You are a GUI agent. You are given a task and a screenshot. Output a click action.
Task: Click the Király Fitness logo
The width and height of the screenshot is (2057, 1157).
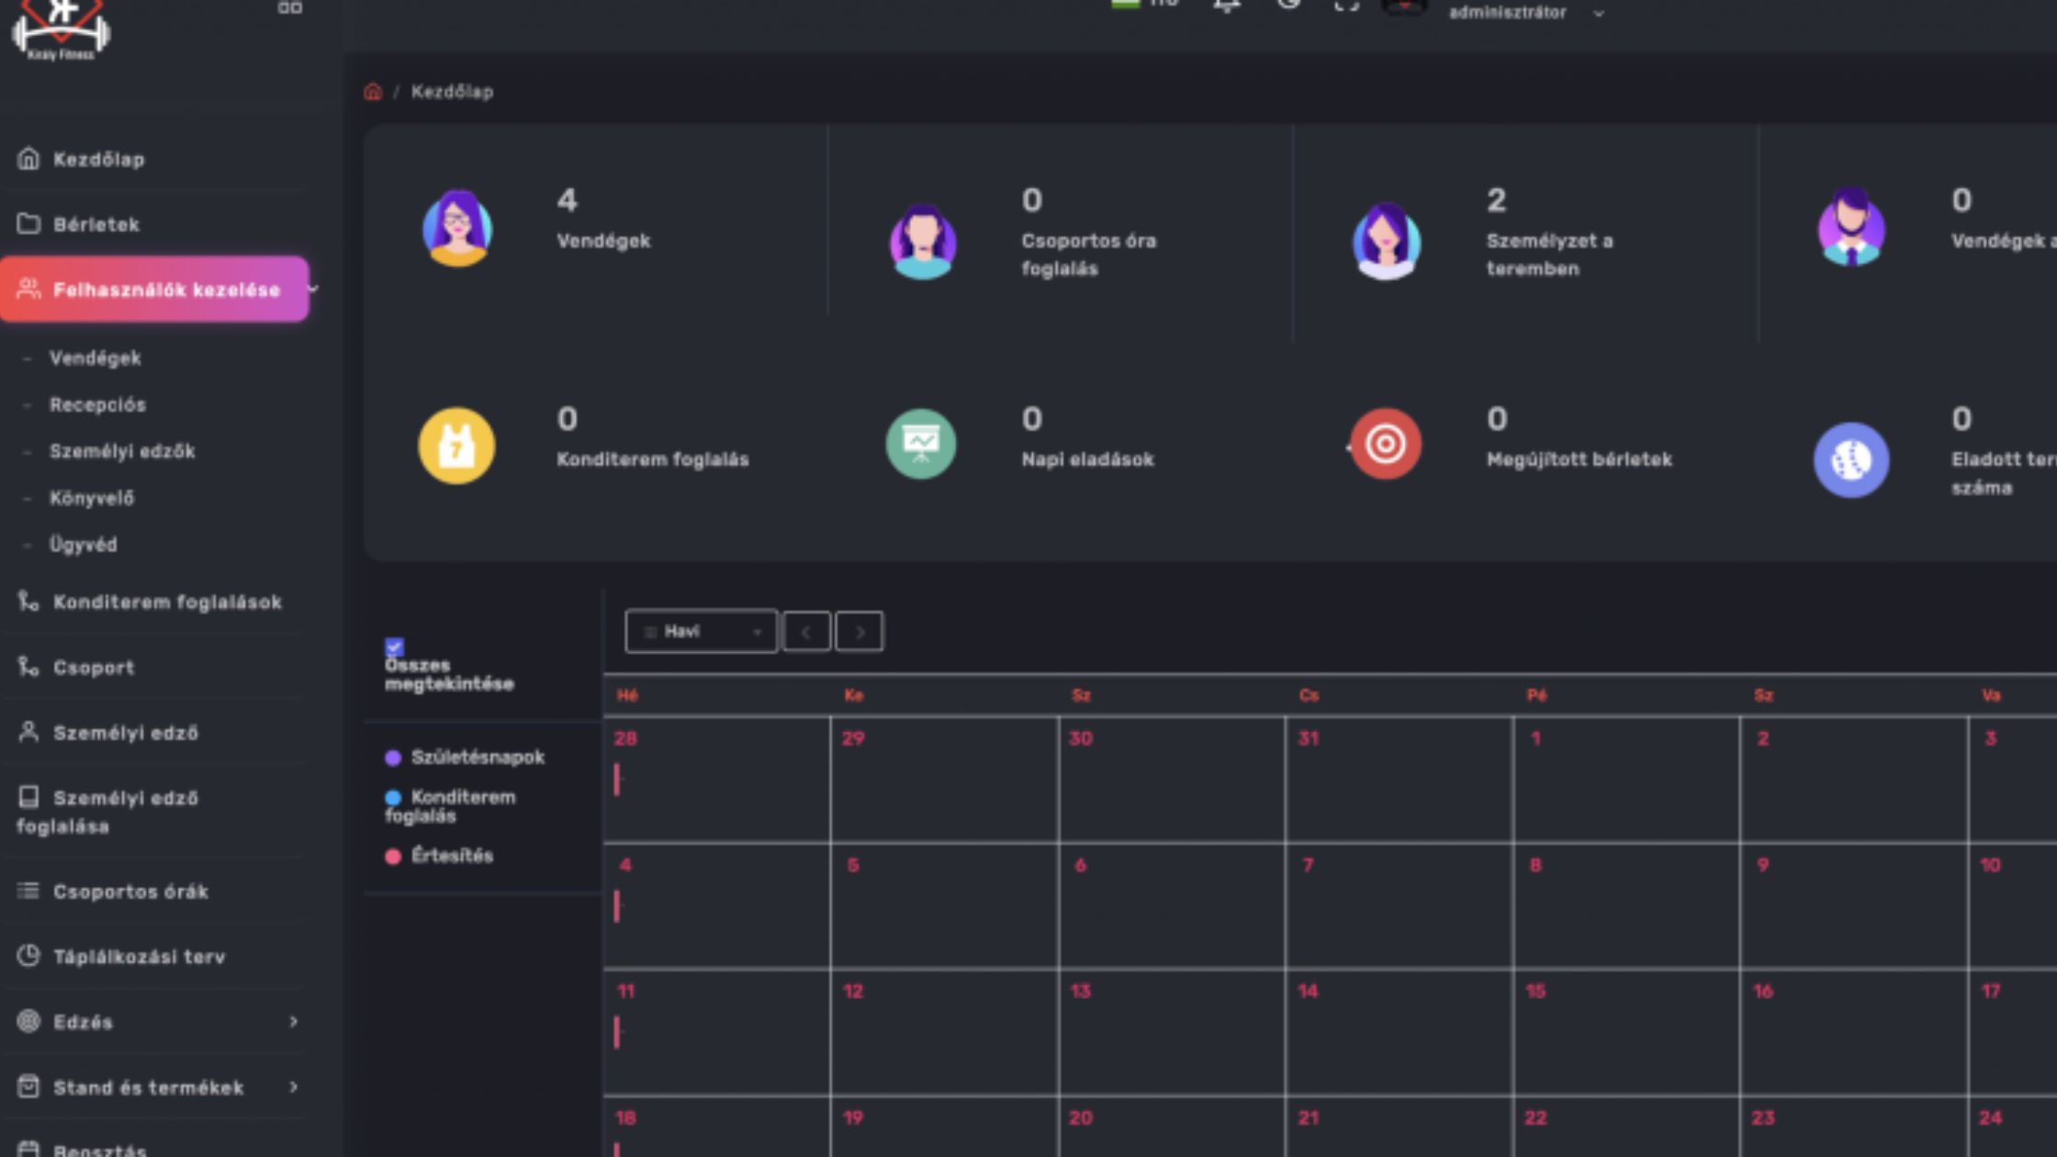coord(61,29)
